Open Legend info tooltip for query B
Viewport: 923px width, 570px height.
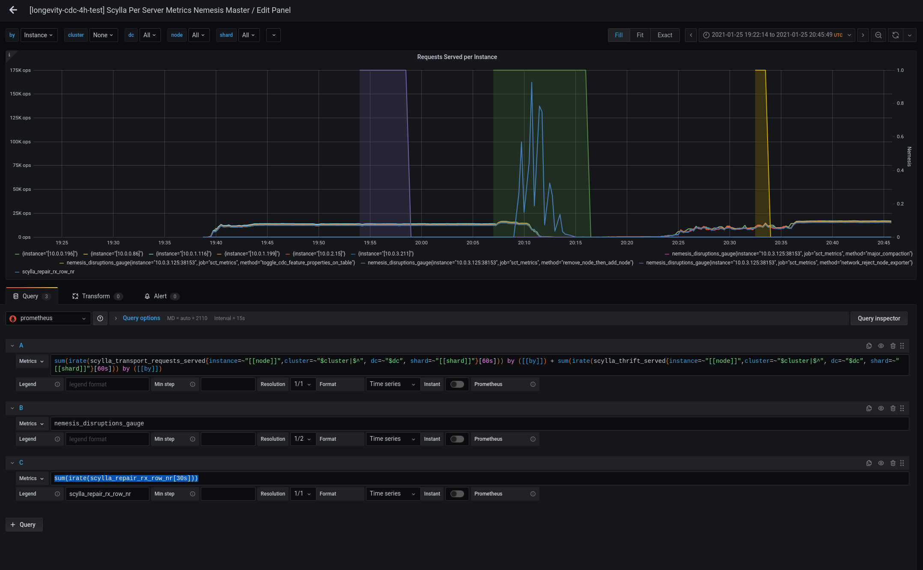57,439
